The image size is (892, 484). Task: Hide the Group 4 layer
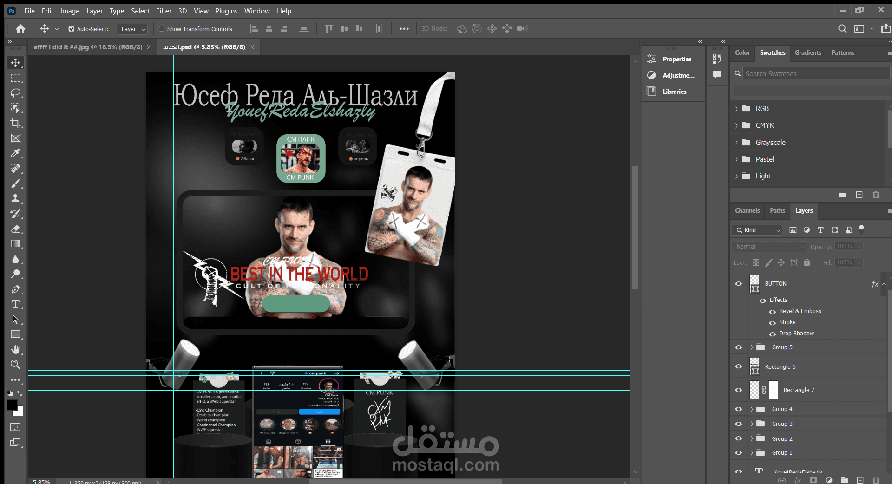pyautogui.click(x=739, y=409)
